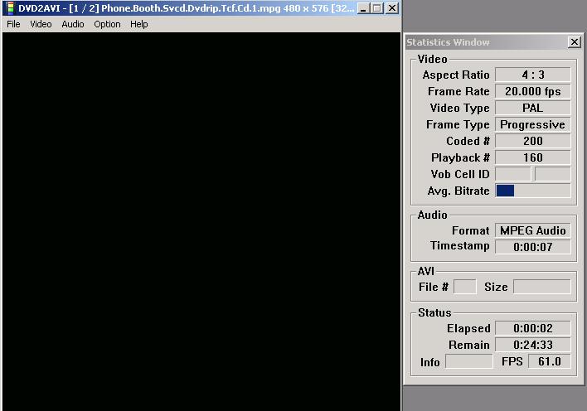Click the Coded # label
The image size is (587, 411).
pyautogui.click(x=468, y=141)
